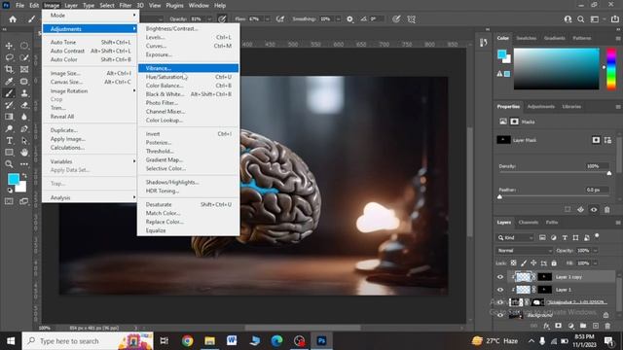Open brush Opacity dropdown in options bar
The width and height of the screenshot is (623, 350).
point(209,19)
